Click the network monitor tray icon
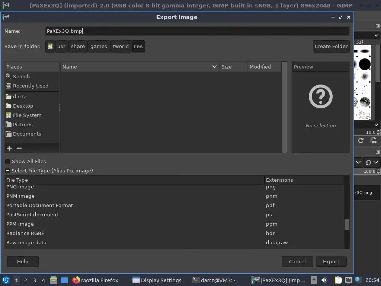 tap(349, 280)
